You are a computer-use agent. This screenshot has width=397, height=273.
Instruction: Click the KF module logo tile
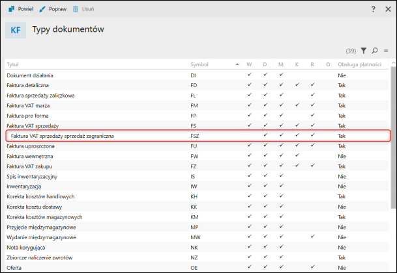[x=16, y=30]
